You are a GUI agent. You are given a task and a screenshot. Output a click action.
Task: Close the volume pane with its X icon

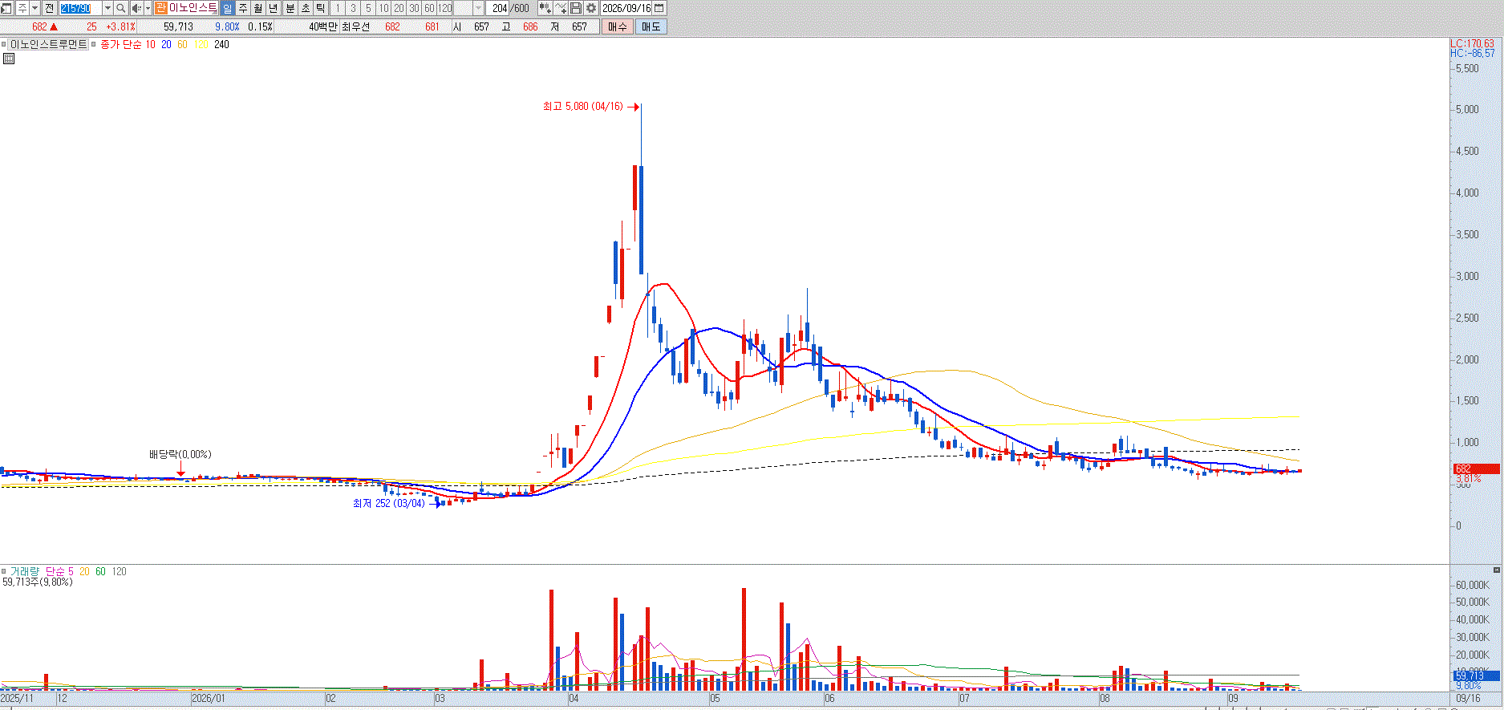[x=1497, y=570]
